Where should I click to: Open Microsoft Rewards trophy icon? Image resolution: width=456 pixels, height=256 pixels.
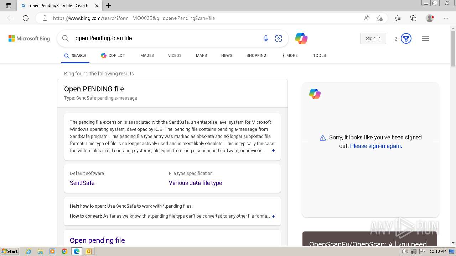point(406,38)
